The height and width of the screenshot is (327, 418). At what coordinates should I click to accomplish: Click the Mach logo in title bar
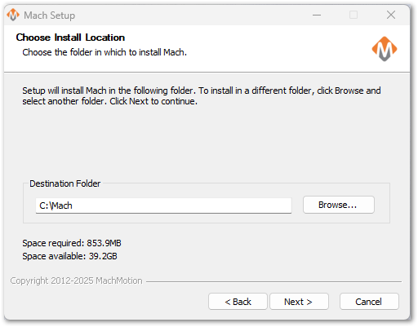[13, 15]
